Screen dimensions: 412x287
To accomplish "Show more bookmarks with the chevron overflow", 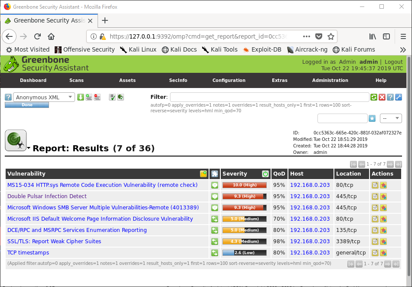I will coord(403,49).
